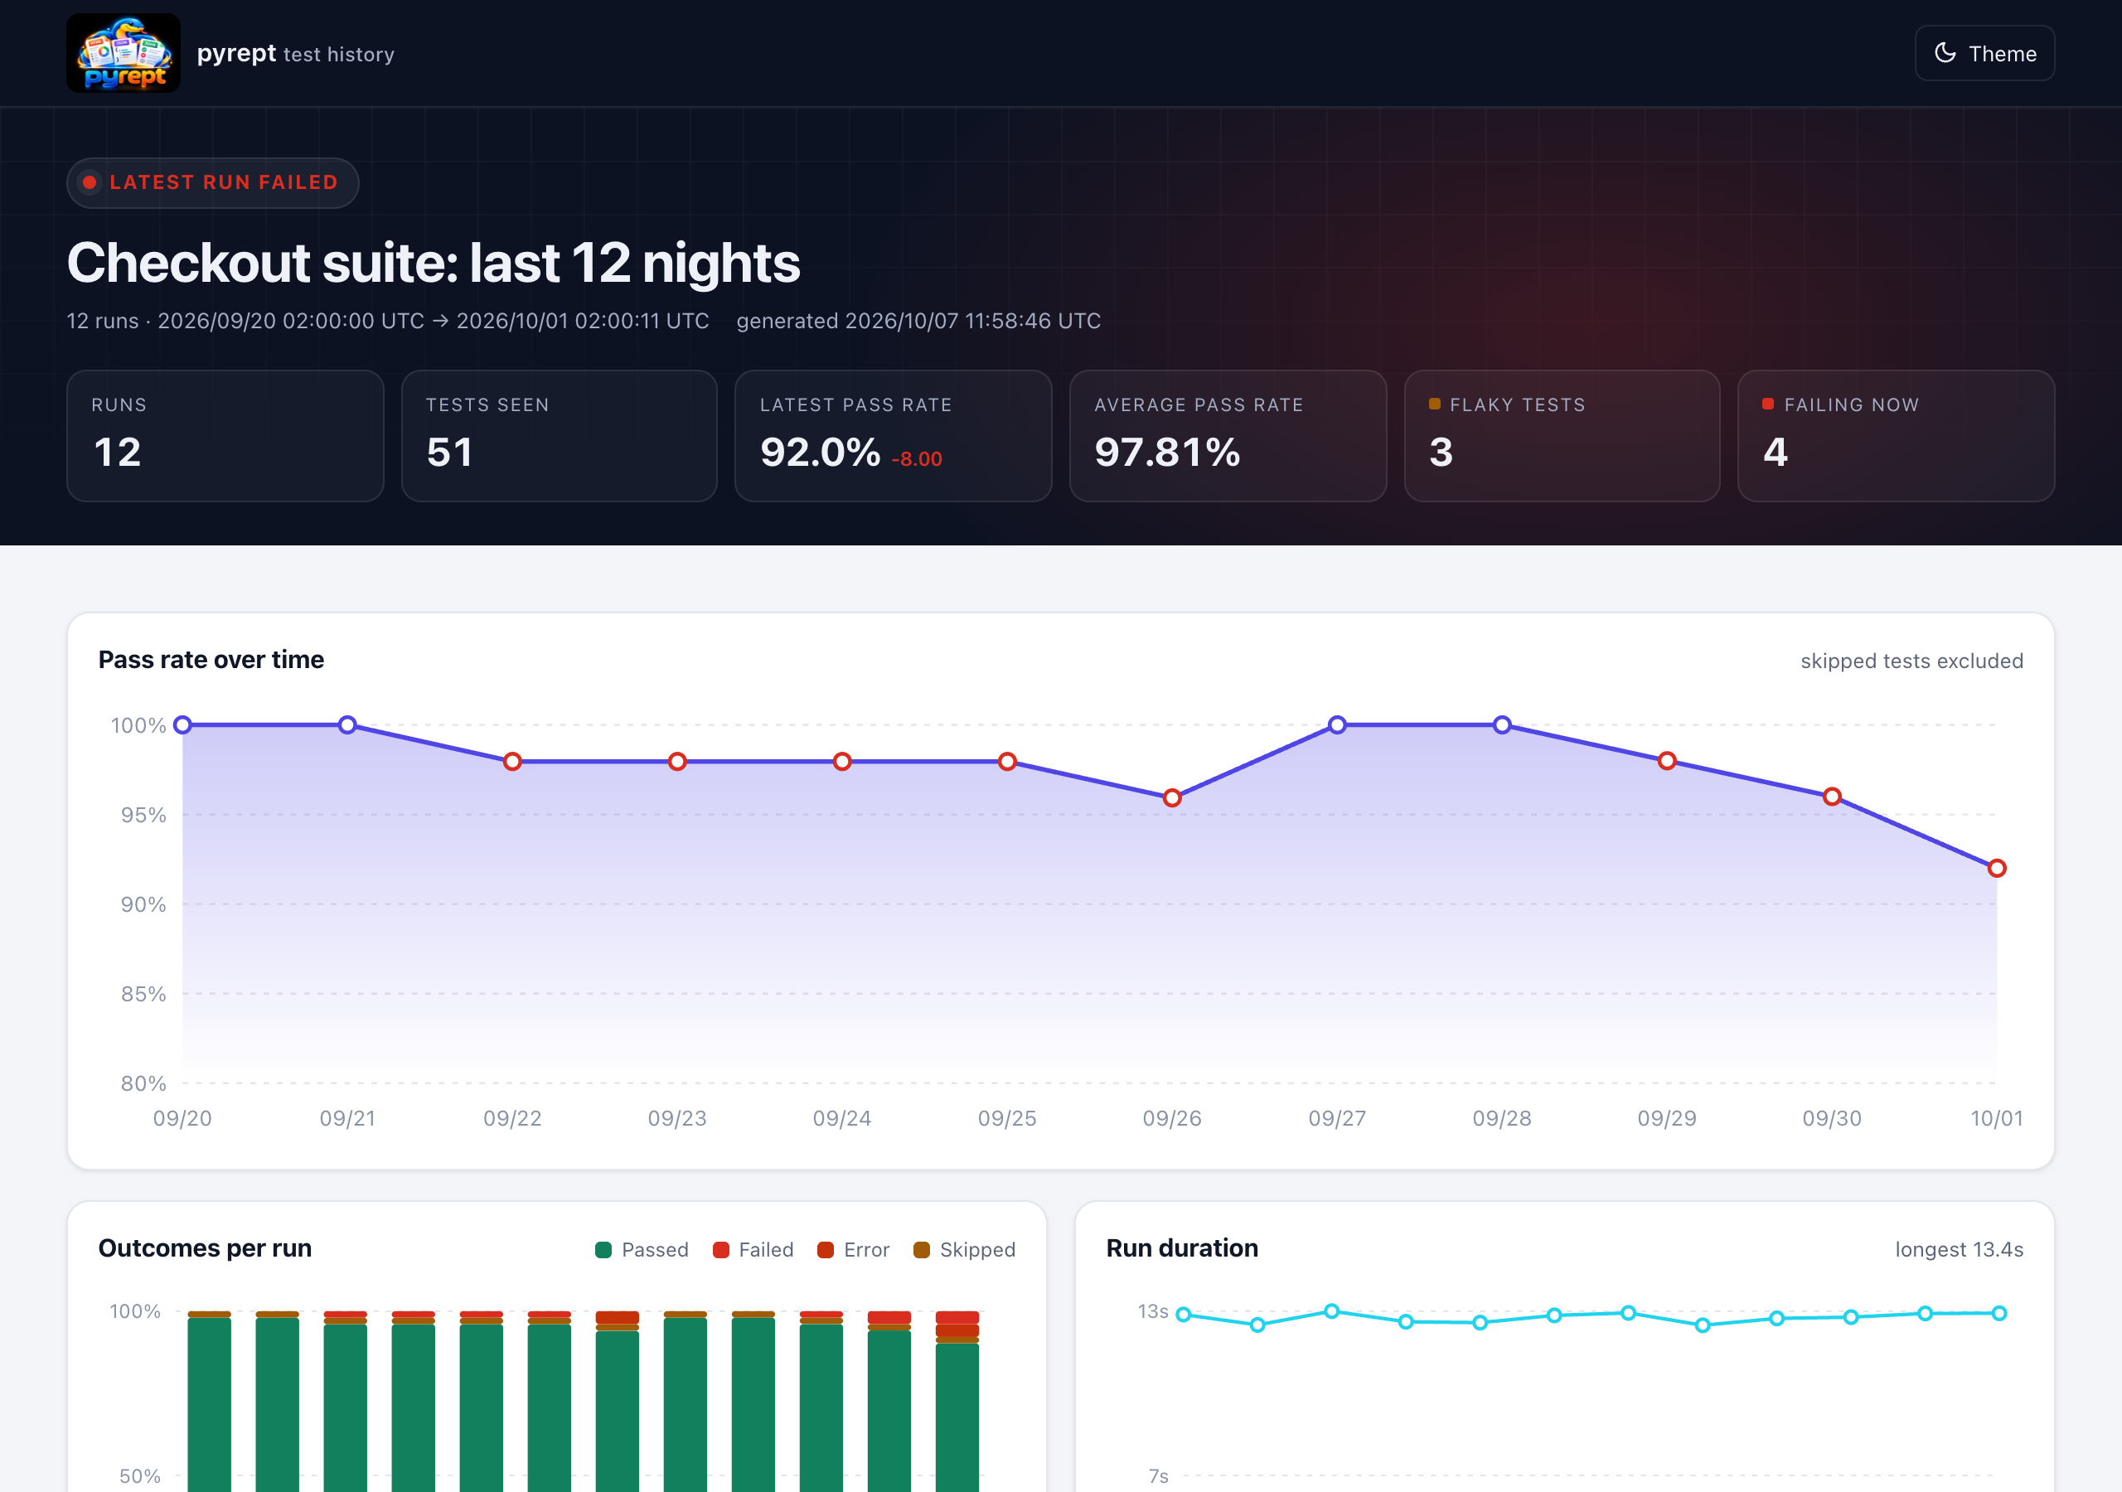
Task: Click the 09/29 pass rate data point
Action: [x=1667, y=761]
